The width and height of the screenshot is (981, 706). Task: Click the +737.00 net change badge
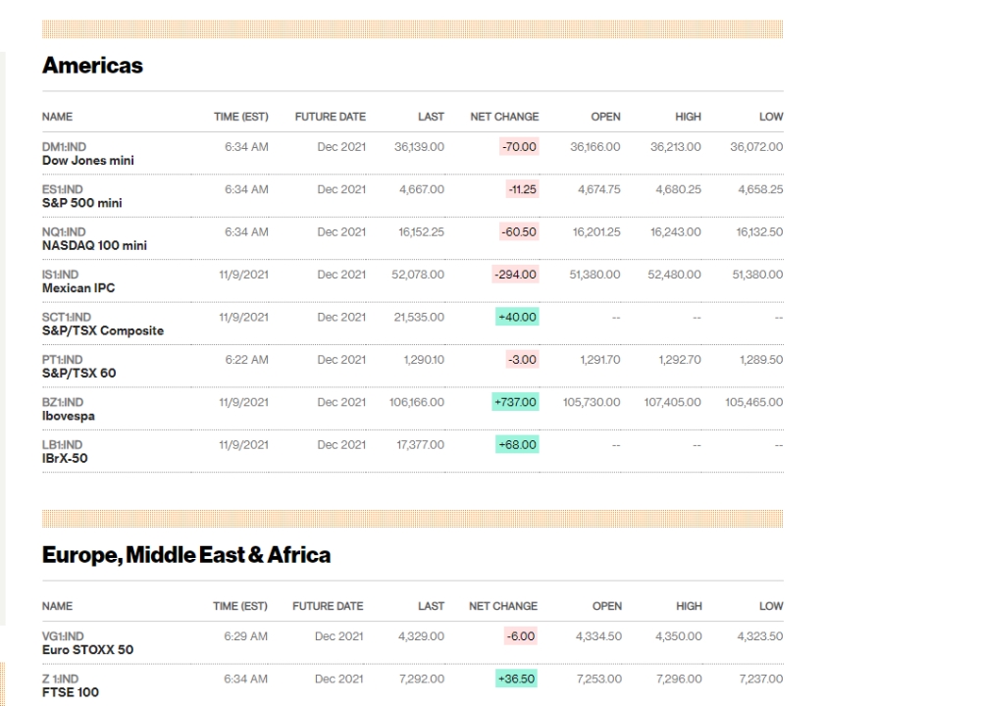[x=515, y=402]
